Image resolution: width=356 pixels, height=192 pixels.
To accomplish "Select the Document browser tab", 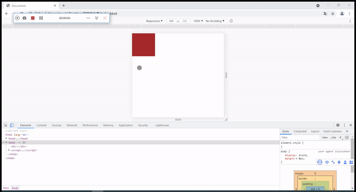I will tap(31, 6).
